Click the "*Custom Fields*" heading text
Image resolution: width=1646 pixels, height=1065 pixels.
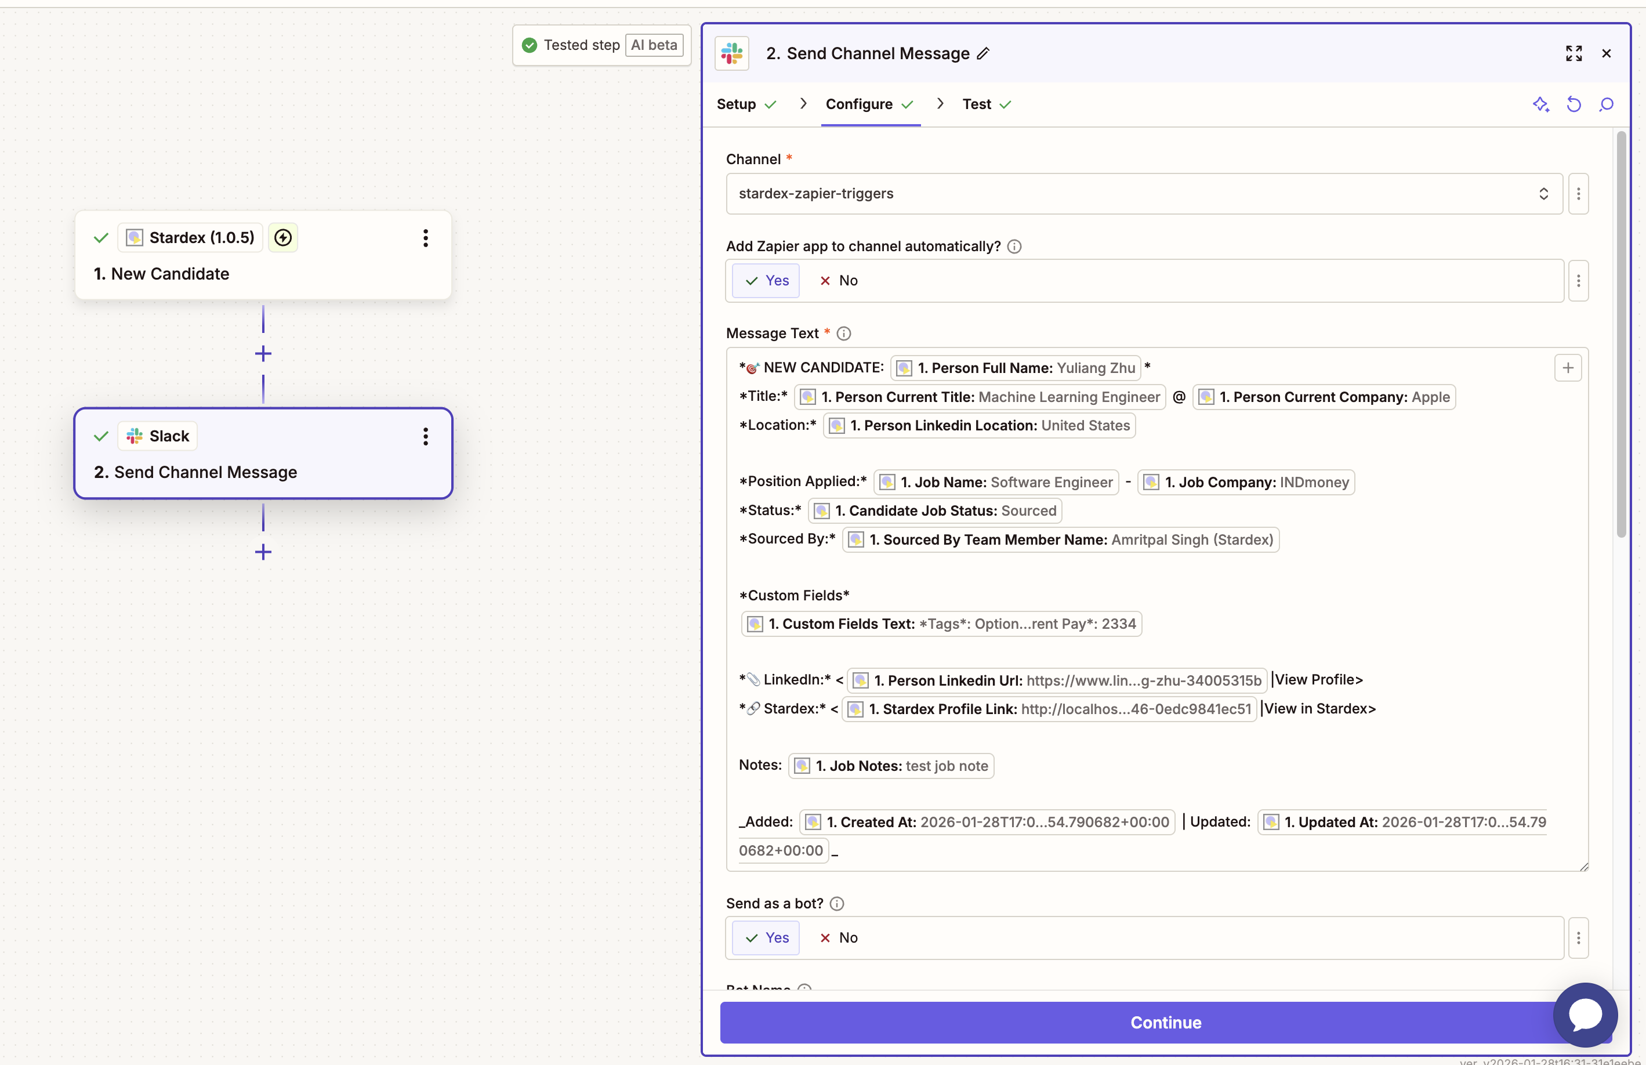[x=795, y=595]
